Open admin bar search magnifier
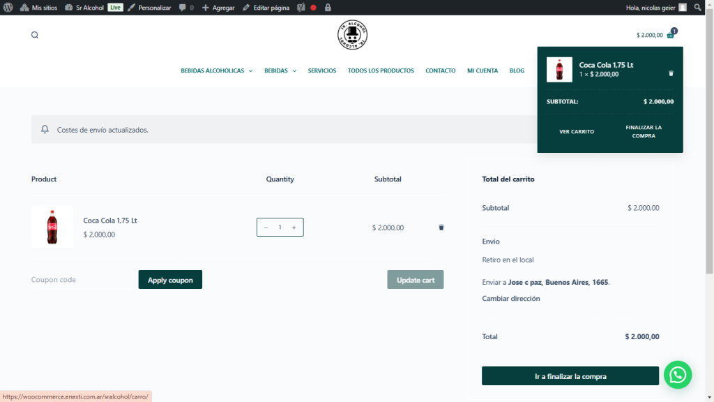The width and height of the screenshot is (714, 402). pos(697,7)
